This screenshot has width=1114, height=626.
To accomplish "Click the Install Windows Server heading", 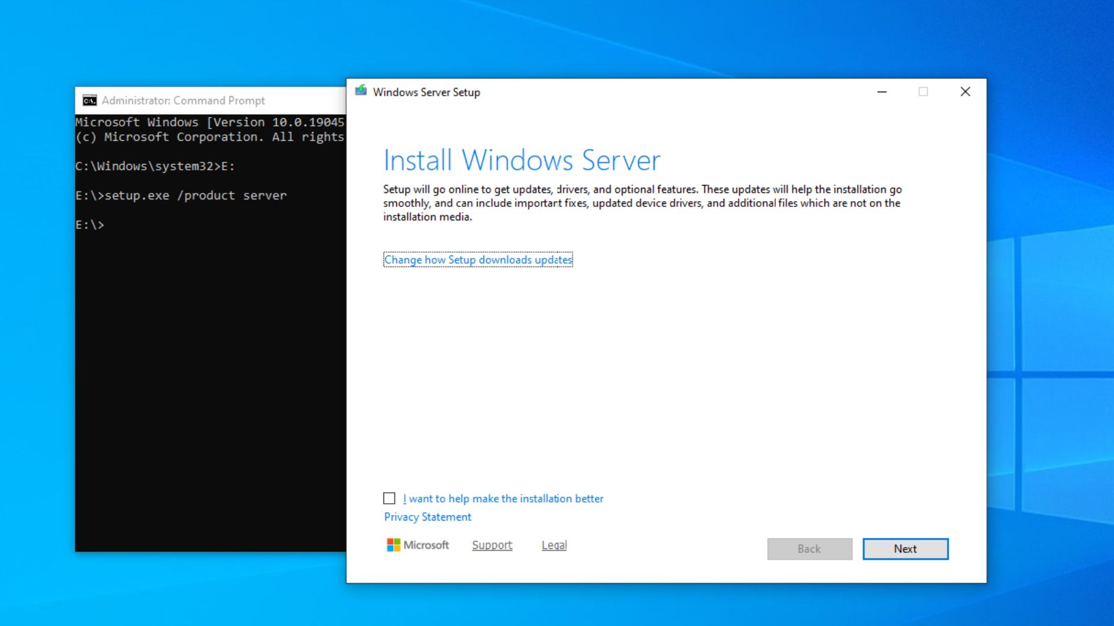I will click(521, 160).
